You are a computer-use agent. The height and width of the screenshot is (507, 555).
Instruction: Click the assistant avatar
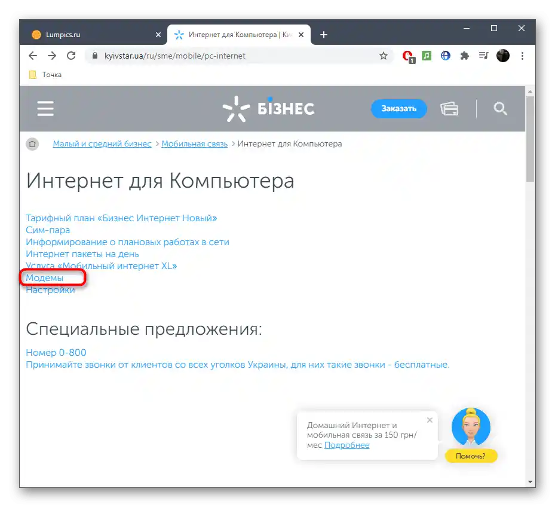click(471, 427)
